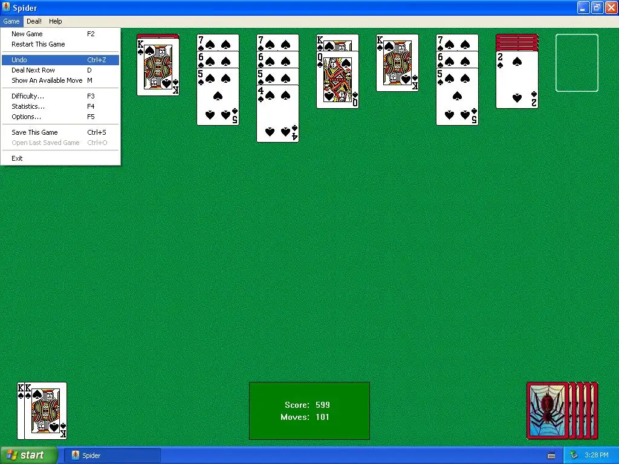Open Options... dialog
Viewport: 619px width, 464px height.
60,117
